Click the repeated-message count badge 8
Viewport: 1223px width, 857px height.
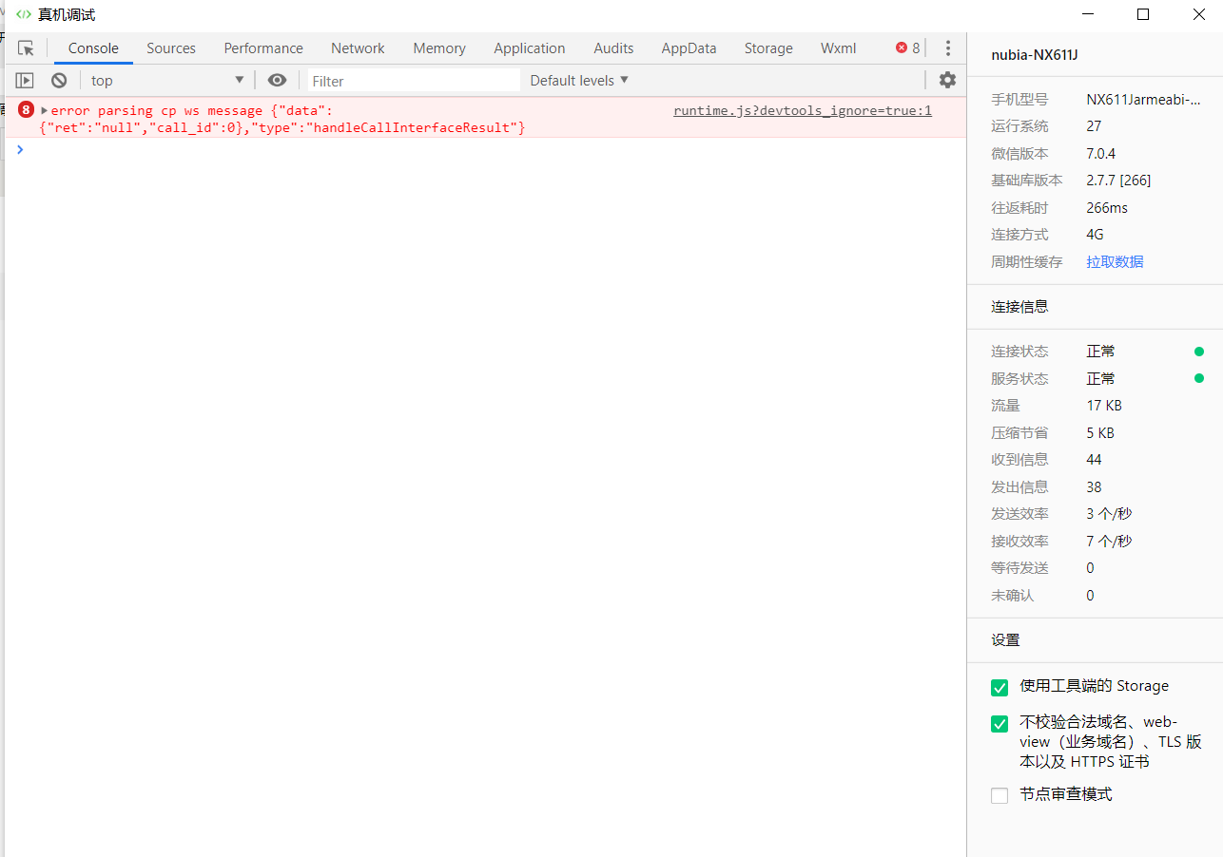click(x=26, y=110)
